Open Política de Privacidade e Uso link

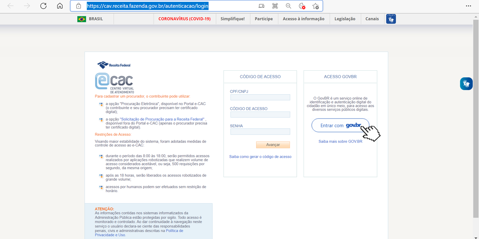(x=138, y=233)
